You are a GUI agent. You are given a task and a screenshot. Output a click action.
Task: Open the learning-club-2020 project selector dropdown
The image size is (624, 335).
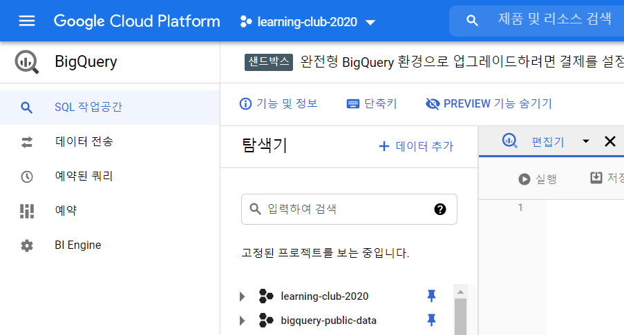pos(308,21)
